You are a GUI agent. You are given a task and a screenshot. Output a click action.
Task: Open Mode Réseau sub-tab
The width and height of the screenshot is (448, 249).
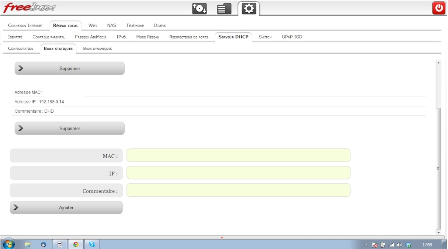tap(148, 37)
